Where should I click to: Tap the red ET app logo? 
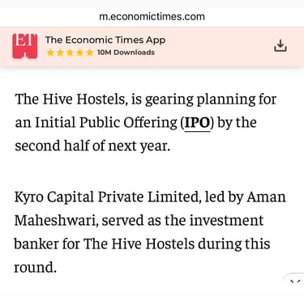tap(25, 46)
